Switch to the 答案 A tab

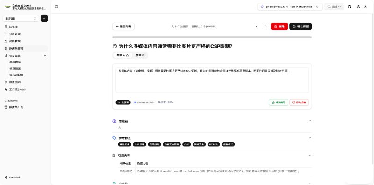tap(122, 55)
